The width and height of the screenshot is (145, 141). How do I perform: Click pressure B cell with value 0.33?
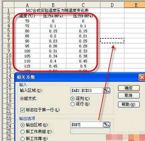(x=83, y=51)
